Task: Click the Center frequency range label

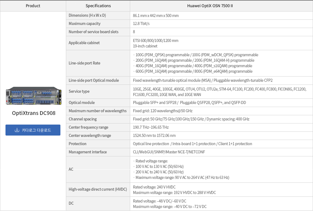Action: (88, 127)
